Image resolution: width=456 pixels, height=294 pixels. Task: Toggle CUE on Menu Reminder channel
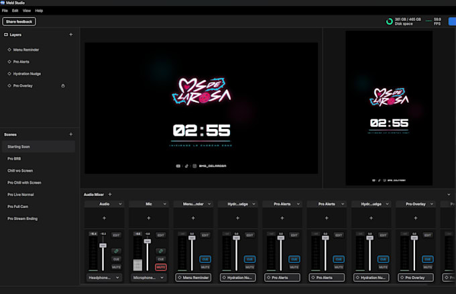(x=205, y=259)
